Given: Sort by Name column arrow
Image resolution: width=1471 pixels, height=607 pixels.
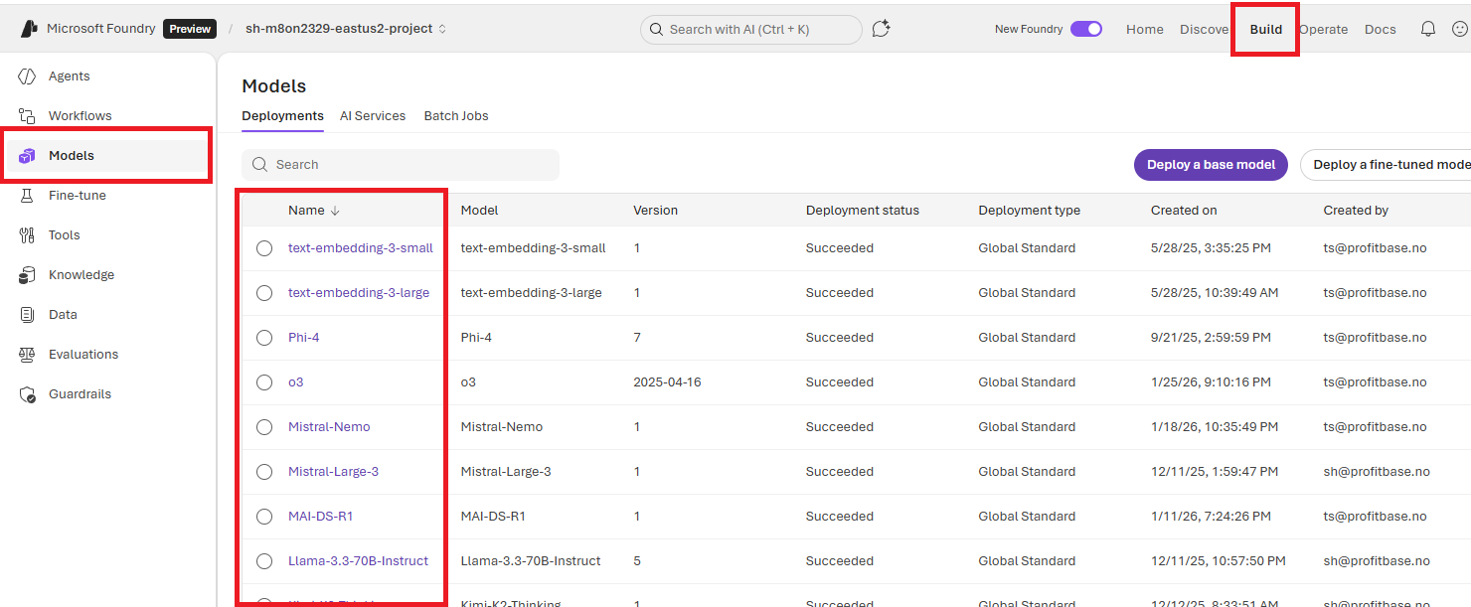Looking at the screenshot, I should (335, 211).
